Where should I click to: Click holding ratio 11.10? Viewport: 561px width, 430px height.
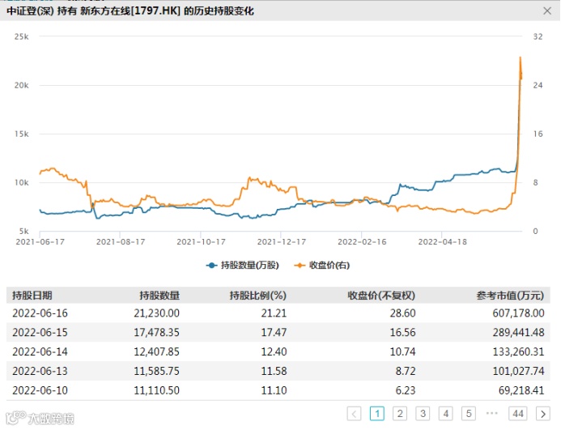point(274,390)
